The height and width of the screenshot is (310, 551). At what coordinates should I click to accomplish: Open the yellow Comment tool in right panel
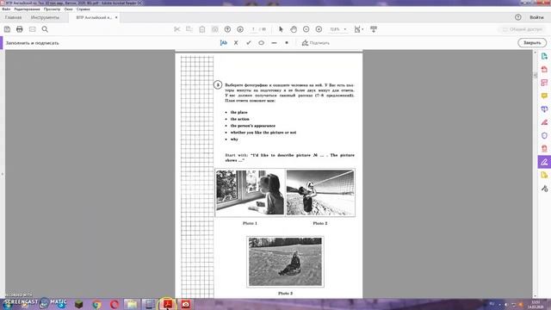544,96
